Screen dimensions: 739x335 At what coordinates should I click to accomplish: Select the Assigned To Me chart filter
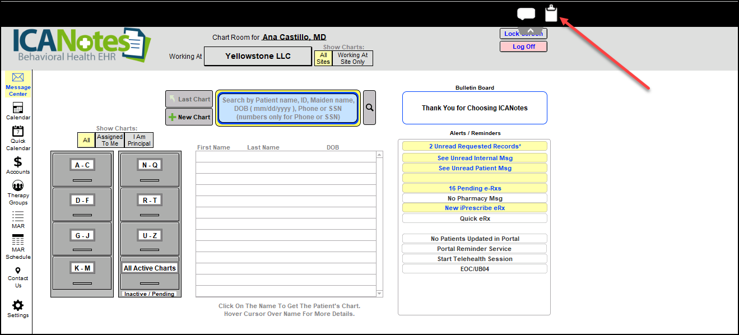[110, 140]
